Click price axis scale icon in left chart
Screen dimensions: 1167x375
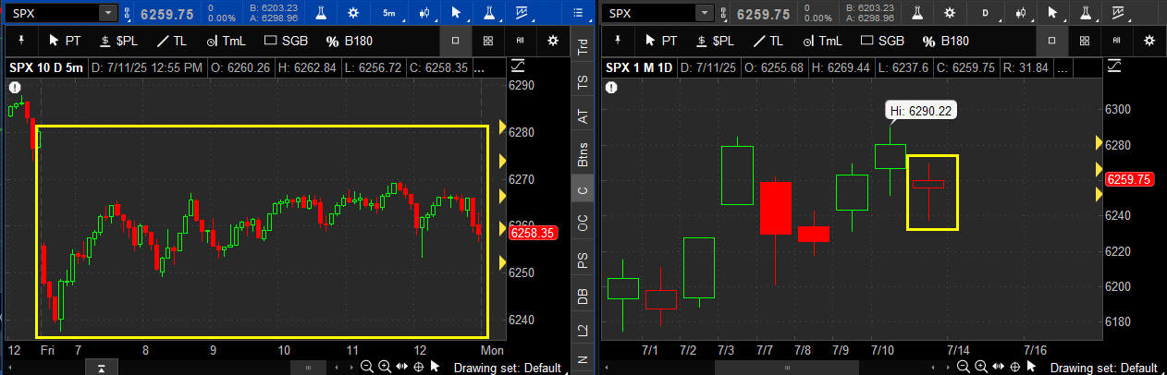coord(517,66)
